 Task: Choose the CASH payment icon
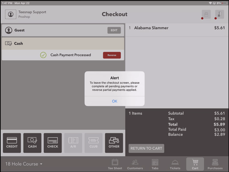(32, 143)
